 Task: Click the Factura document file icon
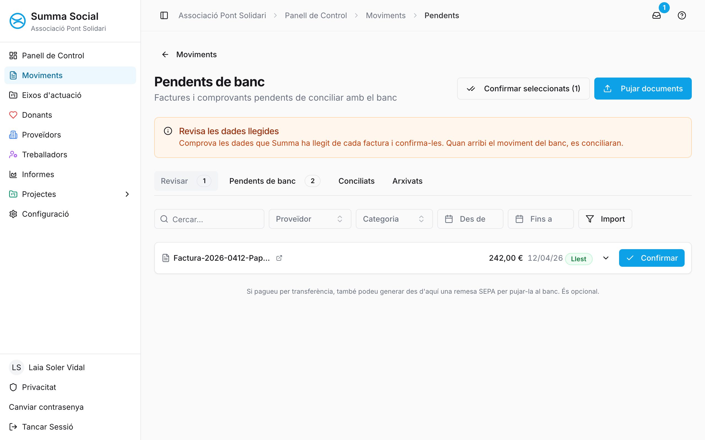[x=166, y=258]
